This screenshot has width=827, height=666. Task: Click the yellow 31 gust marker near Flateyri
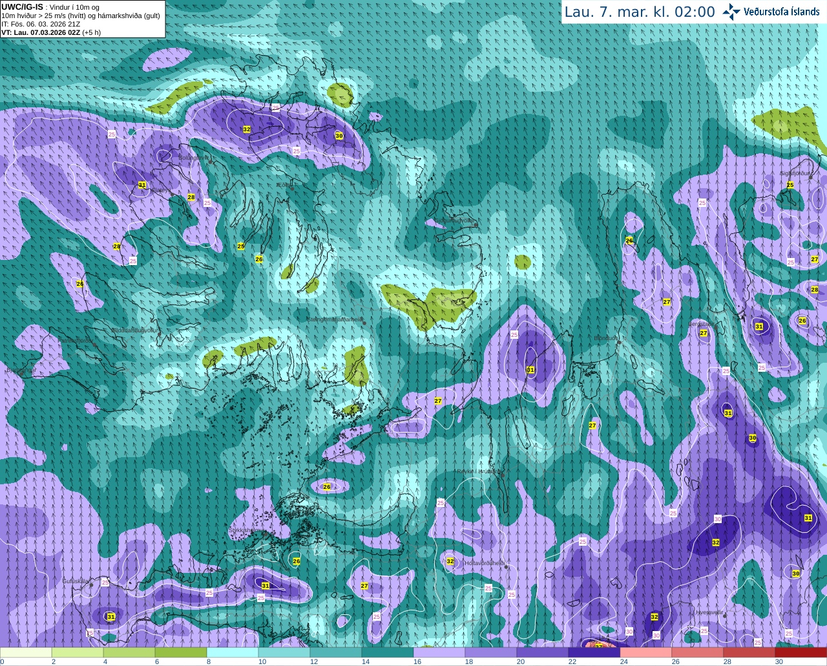click(x=142, y=185)
